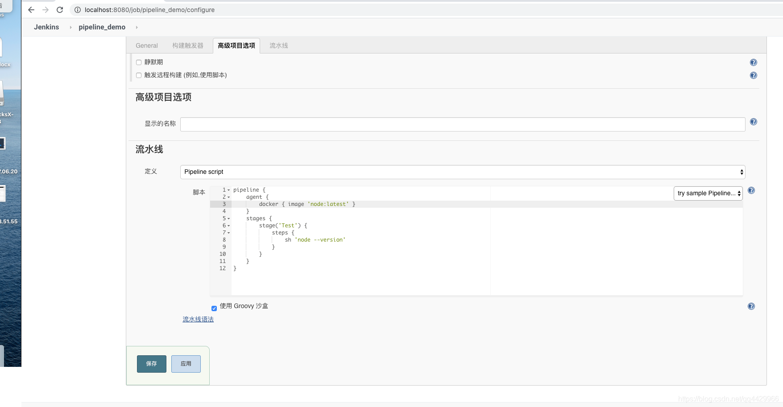Click the stage('Test') code line

coord(283,226)
